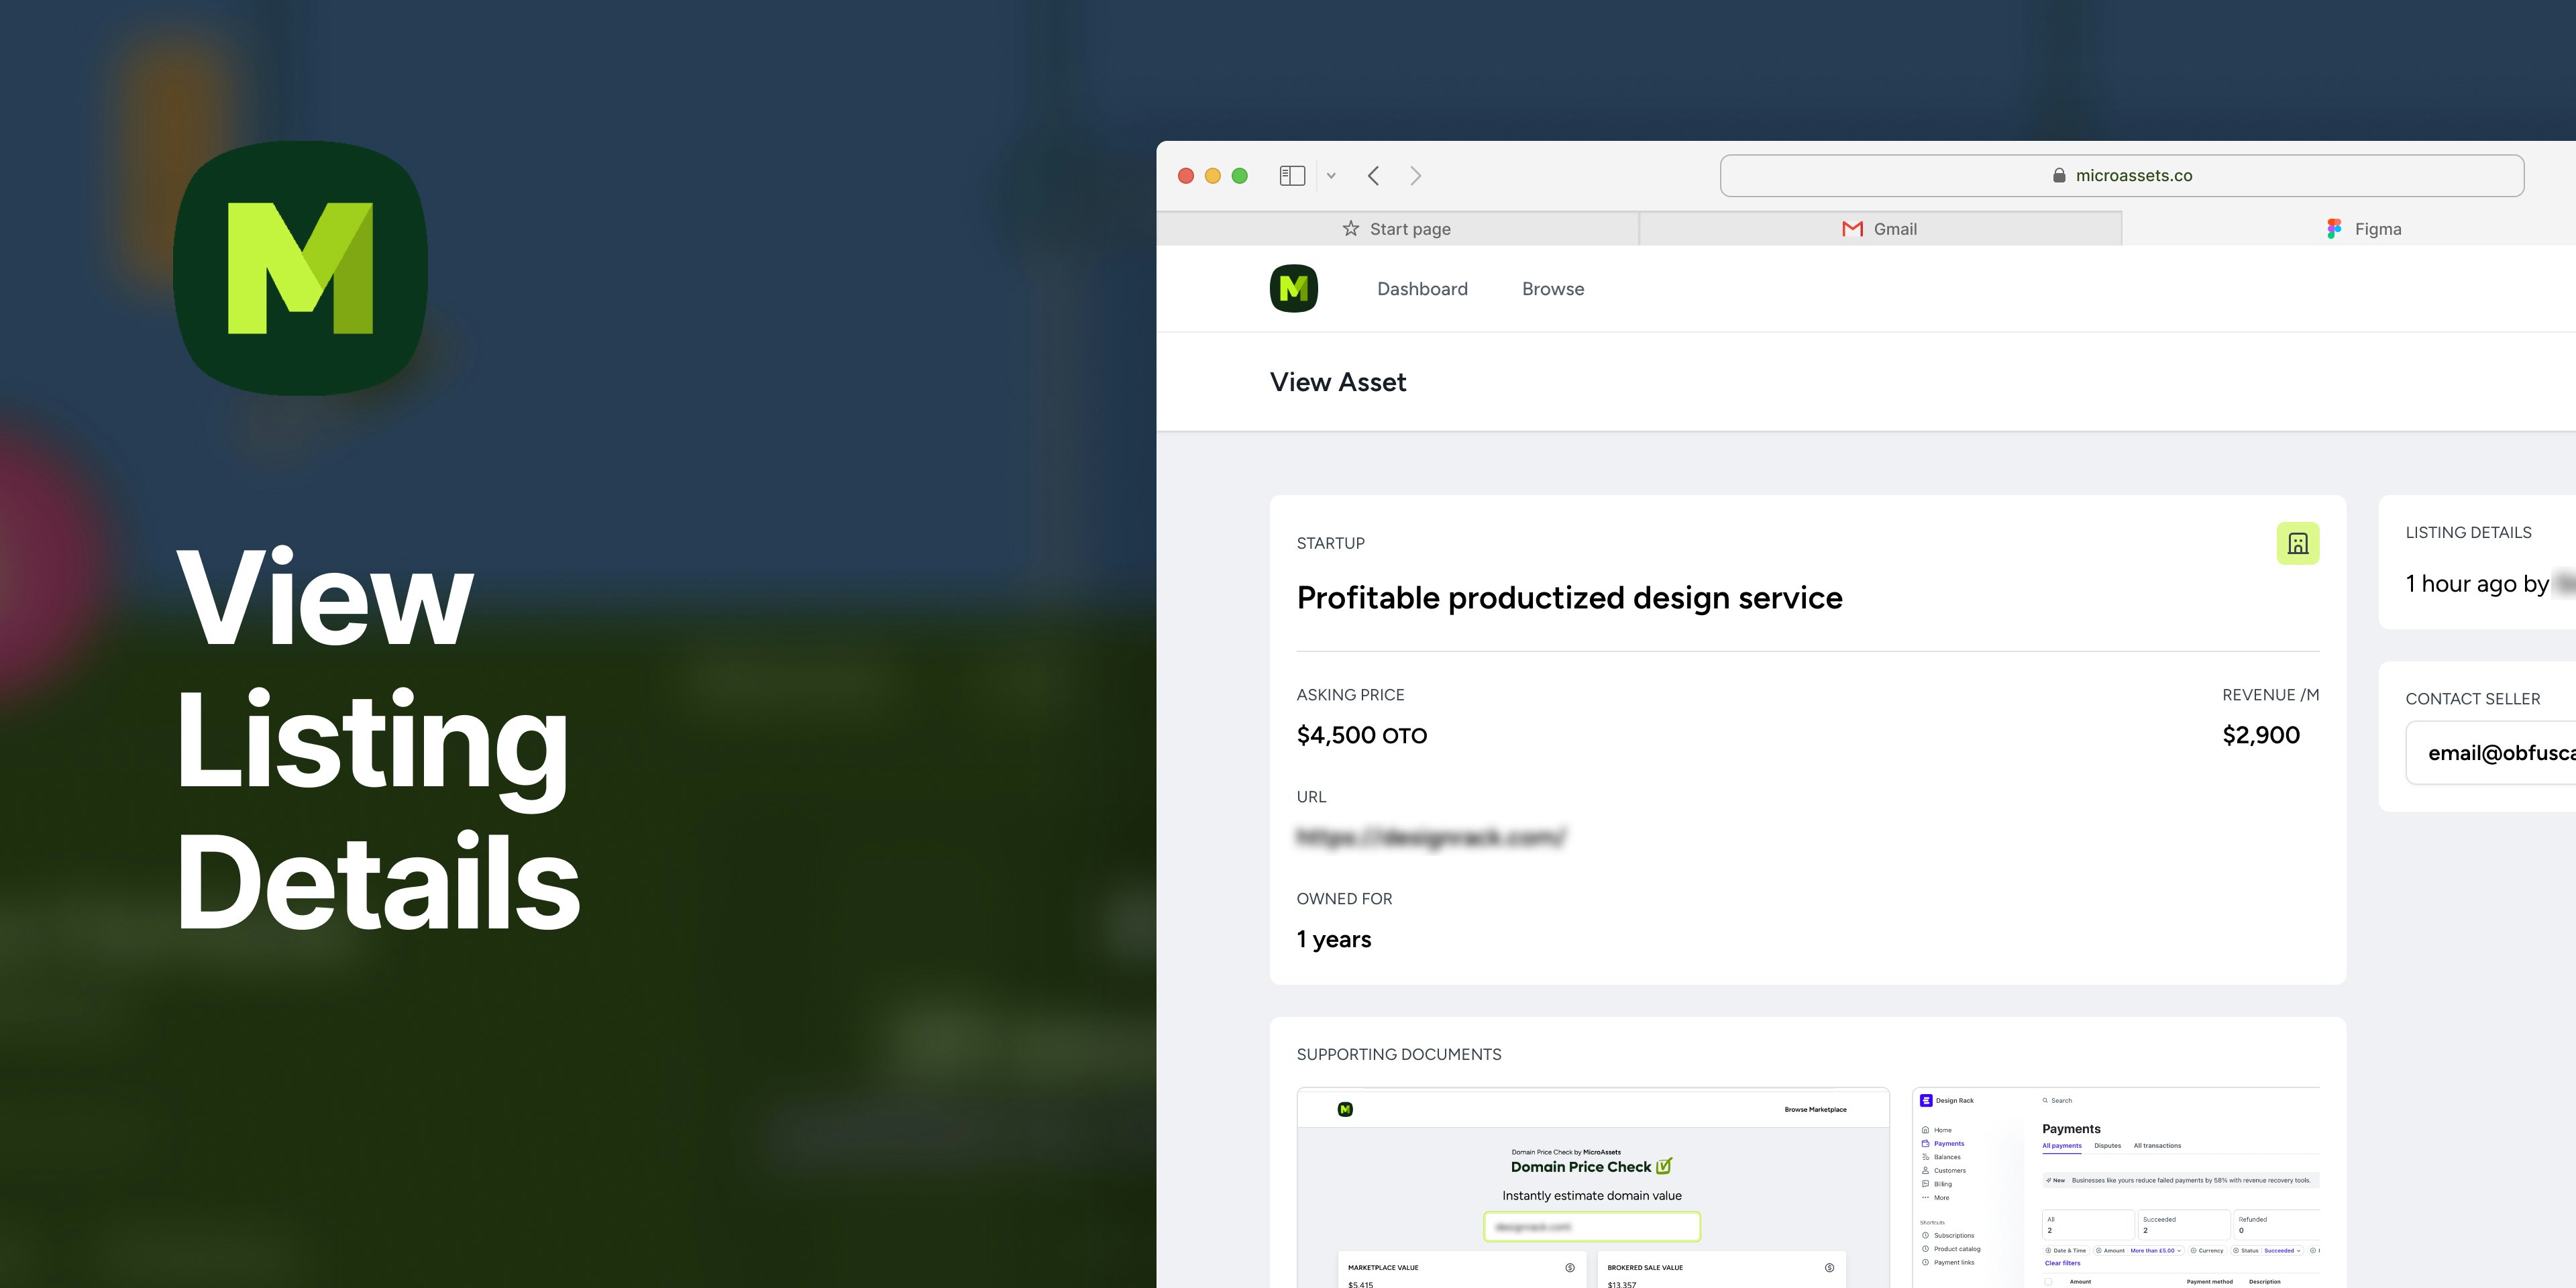Click the "View Asset" page heading
Image resolution: width=2576 pixels, height=1288 pixels.
coord(1338,382)
